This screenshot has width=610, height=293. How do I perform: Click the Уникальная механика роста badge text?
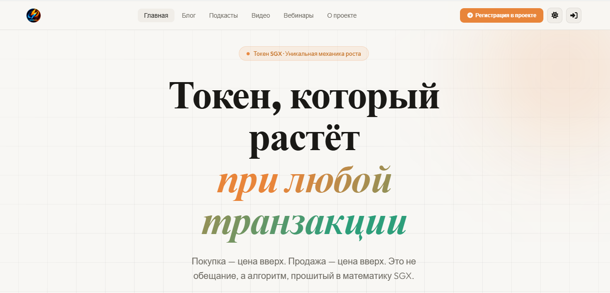pyautogui.click(x=323, y=54)
